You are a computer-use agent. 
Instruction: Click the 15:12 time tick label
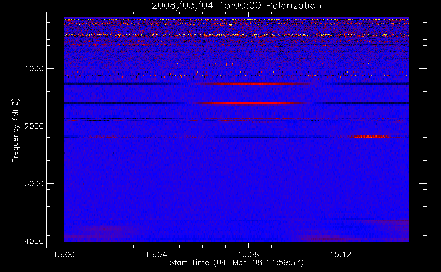click(340, 255)
